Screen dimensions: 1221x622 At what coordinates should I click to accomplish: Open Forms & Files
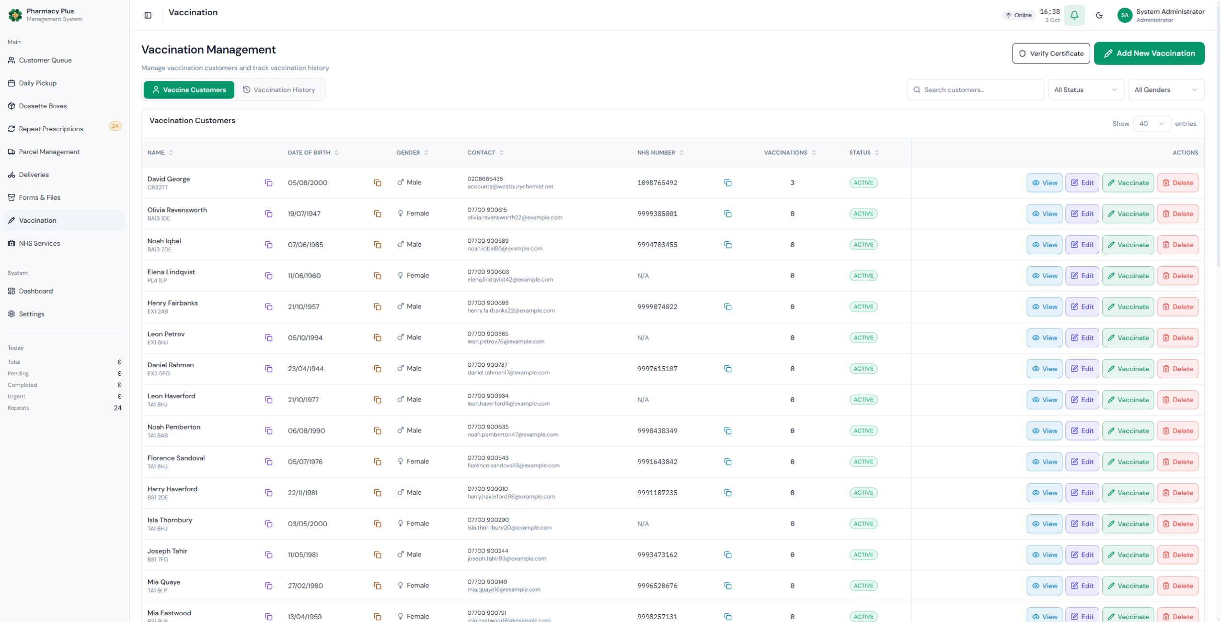click(65, 198)
